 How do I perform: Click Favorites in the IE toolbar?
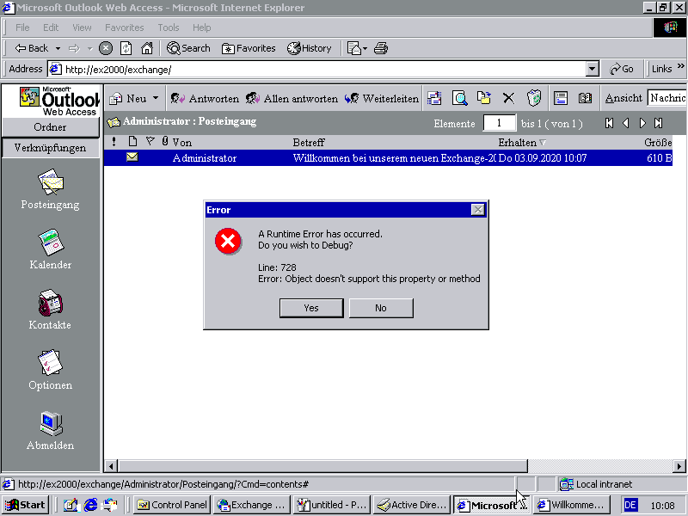pyautogui.click(x=249, y=48)
